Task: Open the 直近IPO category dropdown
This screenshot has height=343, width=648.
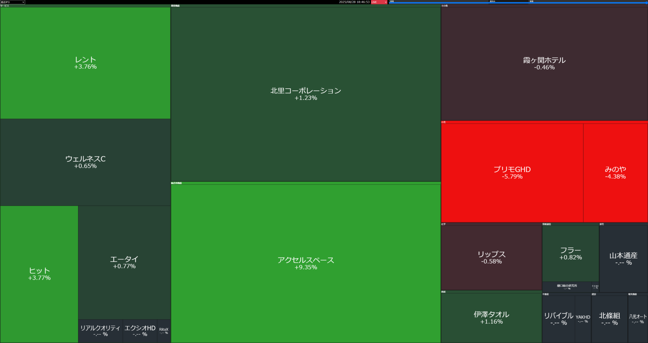Action: (x=12, y=2)
